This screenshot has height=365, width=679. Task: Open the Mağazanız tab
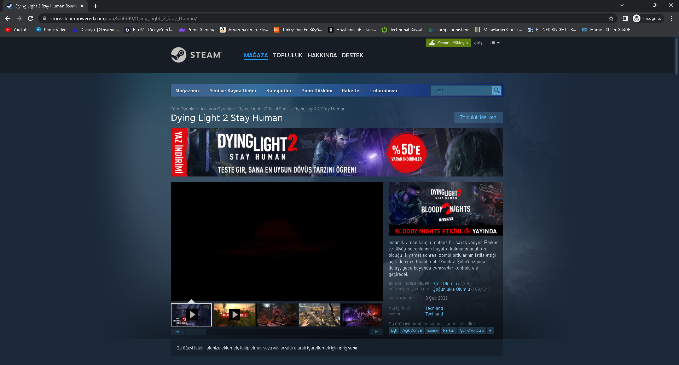(x=187, y=91)
